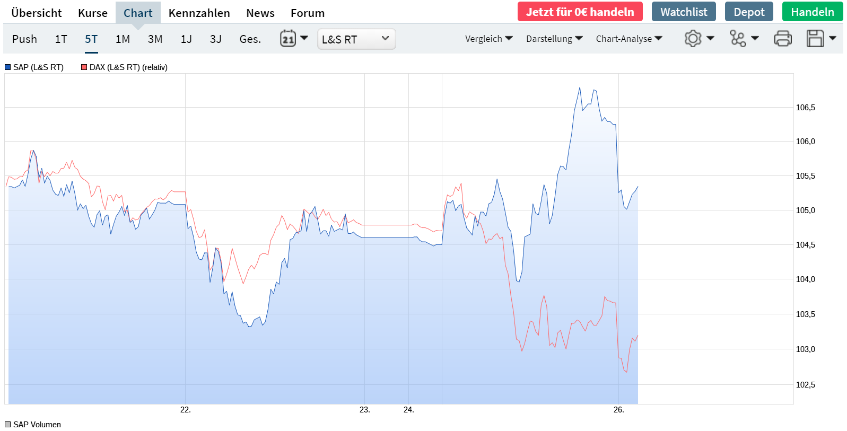This screenshot has height=431, width=847.
Task: Select the Chart tab
Action: 138,13
